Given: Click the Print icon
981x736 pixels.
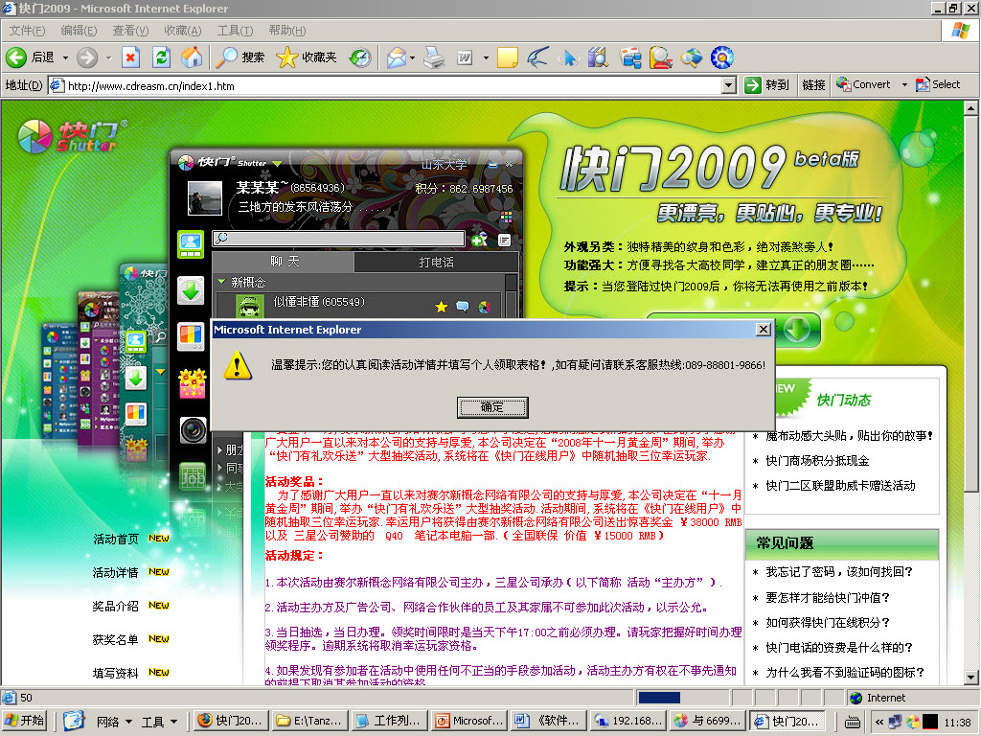Looking at the screenshot, I should (x=434, y=57).
